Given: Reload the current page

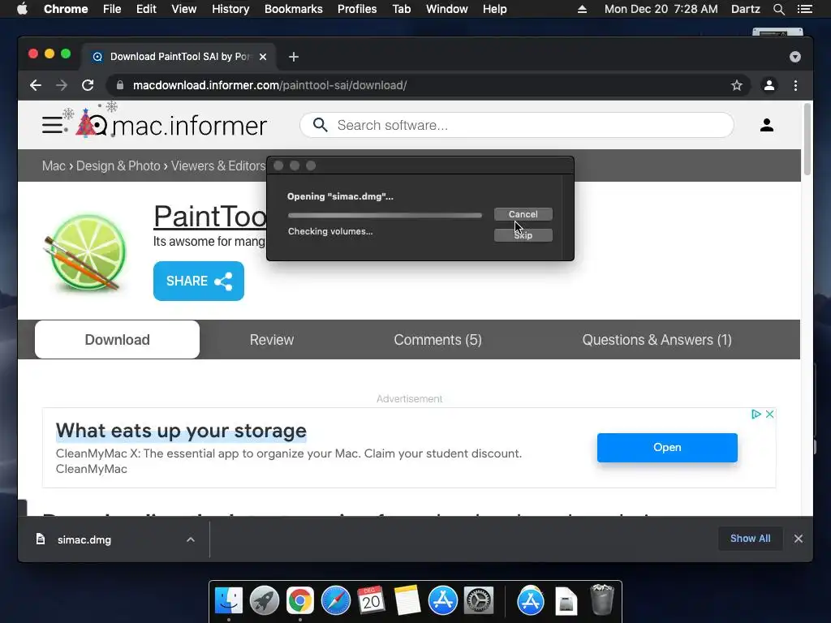Looking at the screenshot, I should pyautogui.click(x=88, y=85).
